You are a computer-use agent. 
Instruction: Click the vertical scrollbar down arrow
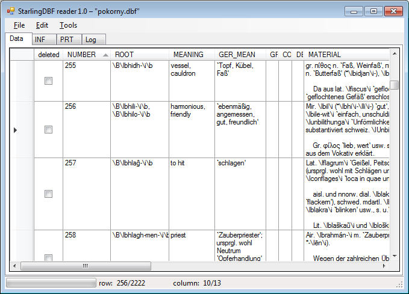[395, 256]
